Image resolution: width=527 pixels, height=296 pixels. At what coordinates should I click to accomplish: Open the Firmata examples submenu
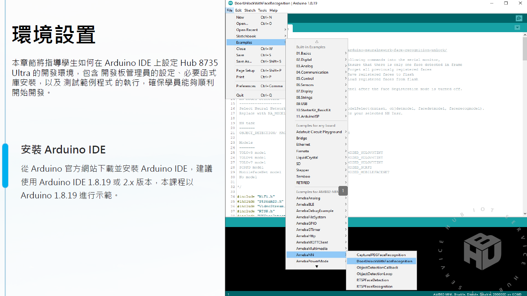point(317,151)
